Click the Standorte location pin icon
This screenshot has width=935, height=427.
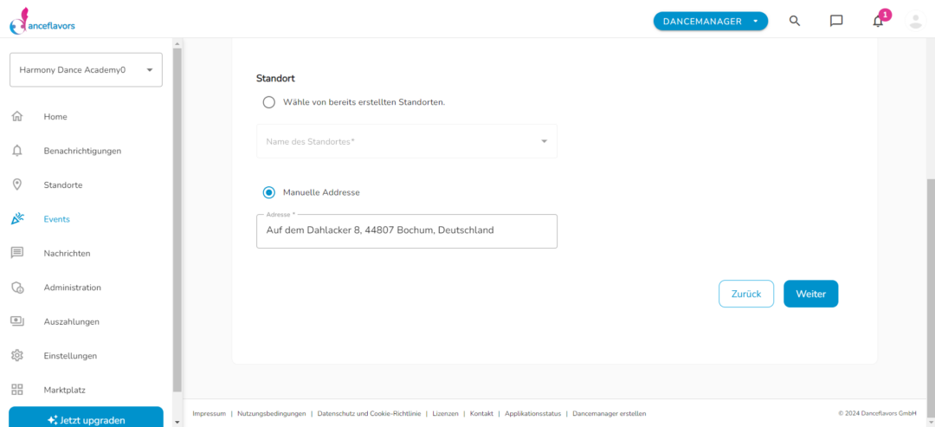17,184
